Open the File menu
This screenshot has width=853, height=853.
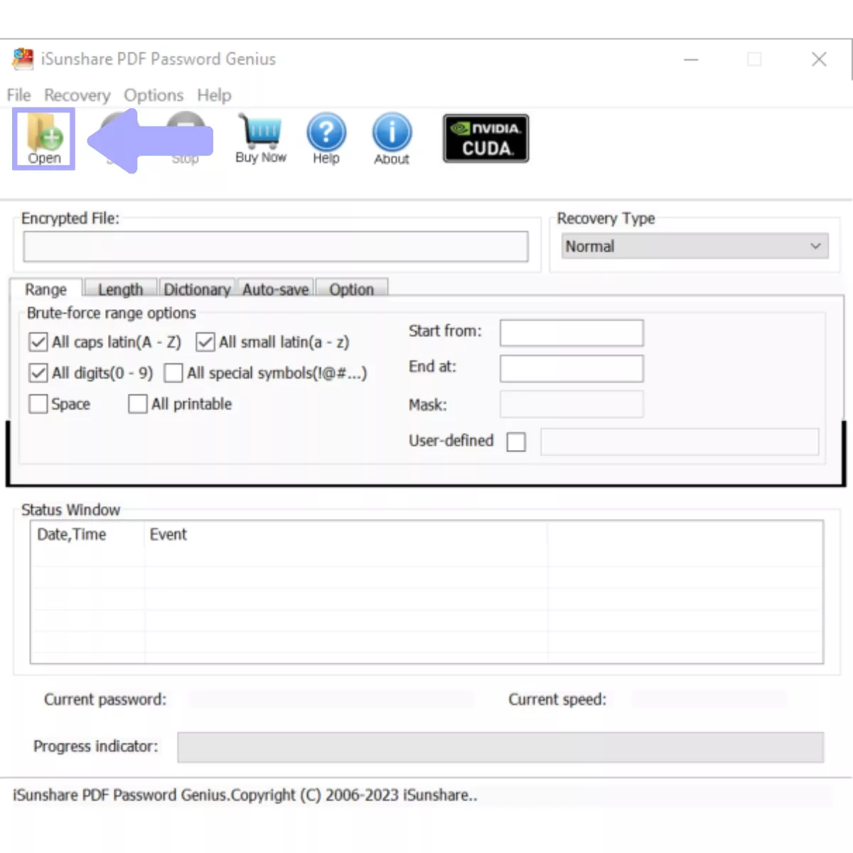[x=18, y=95]
